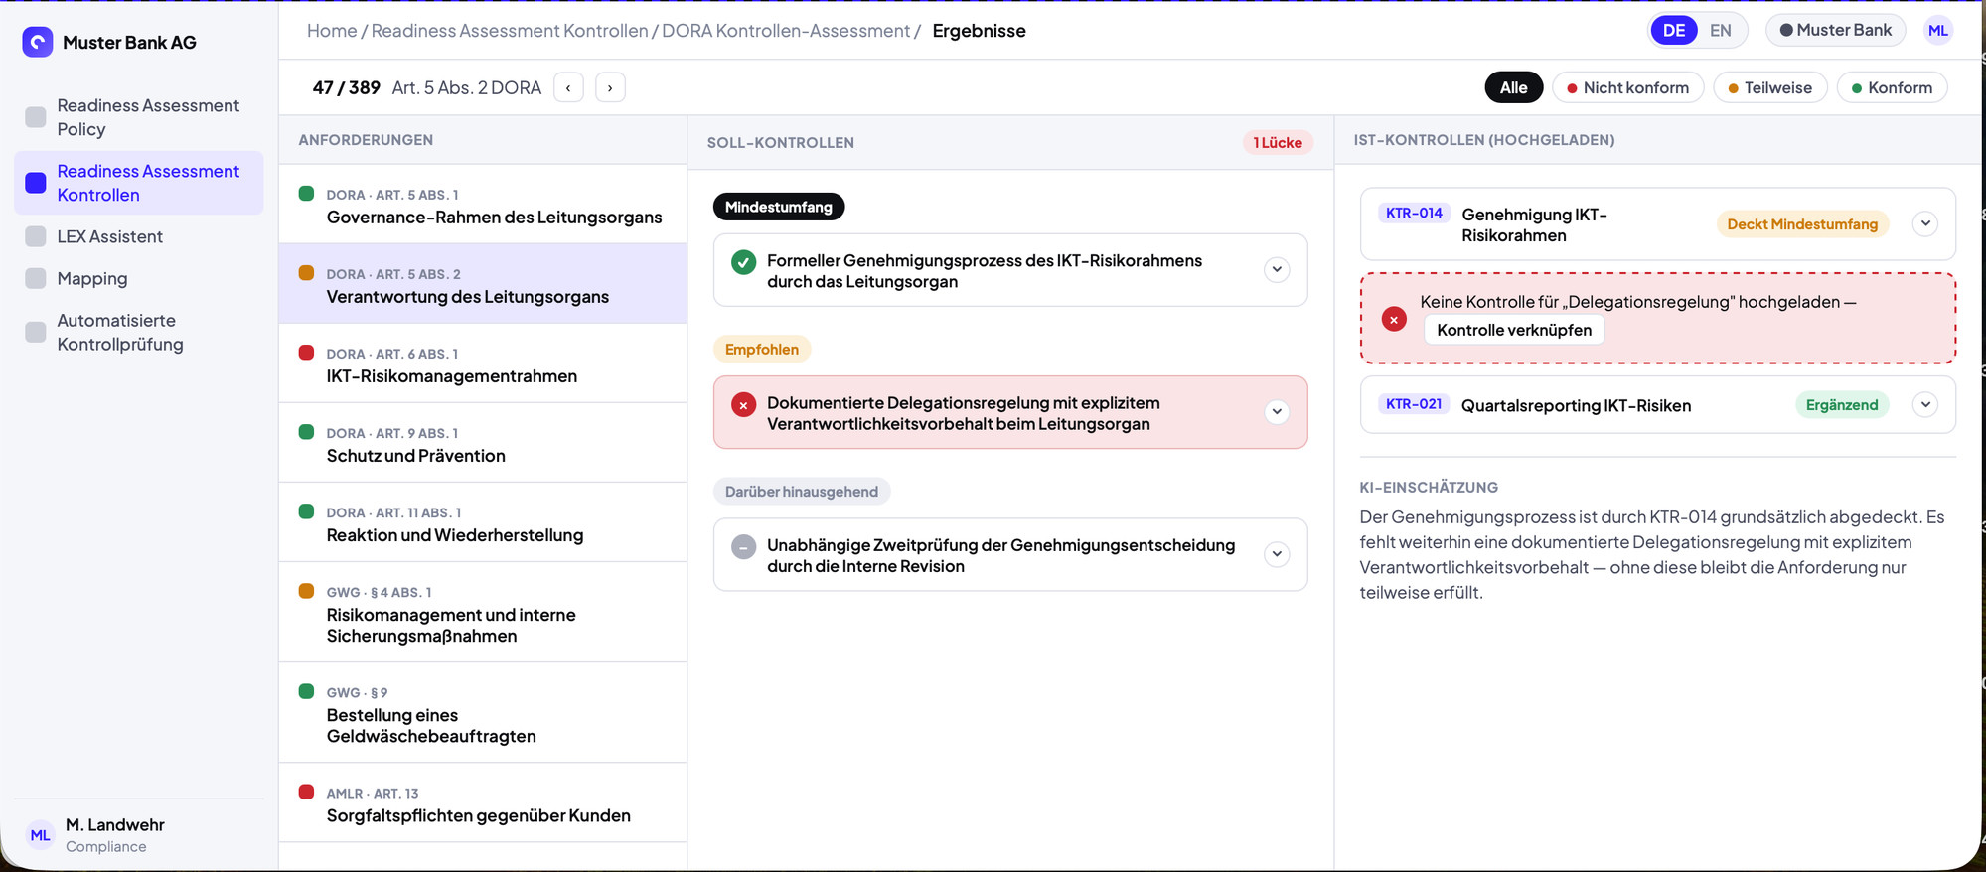This screenshot has height=872, width=1986.
Task: Select Reaktion und Wiederherstellung requirement
Action: [483, 521]
